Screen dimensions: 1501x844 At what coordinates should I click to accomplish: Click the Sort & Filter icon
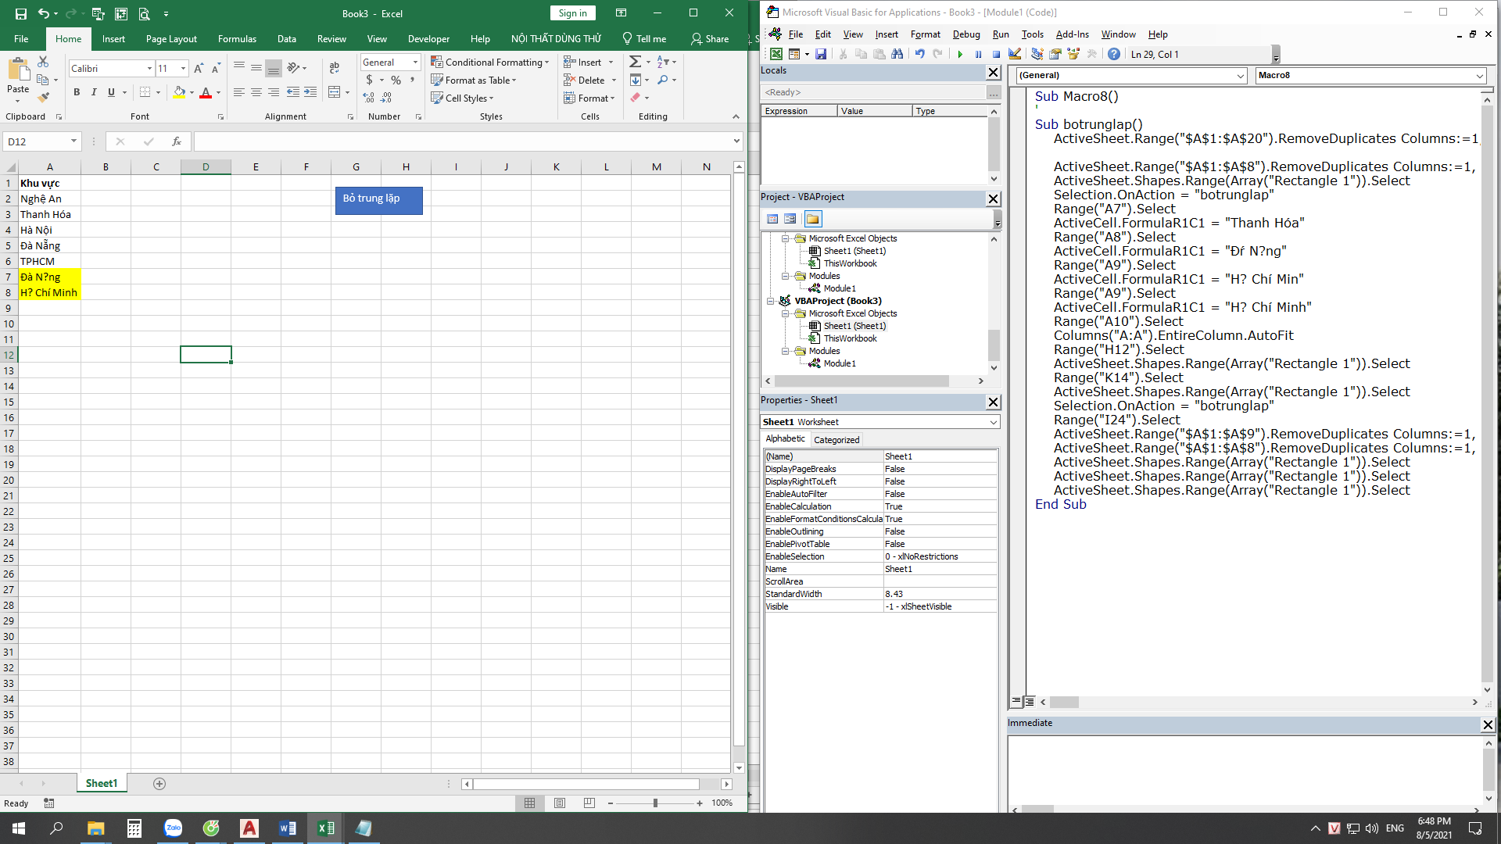pos(663,62)
